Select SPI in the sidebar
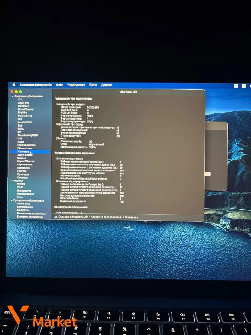This screenshot has height=335, width=251. click(19, 132)
